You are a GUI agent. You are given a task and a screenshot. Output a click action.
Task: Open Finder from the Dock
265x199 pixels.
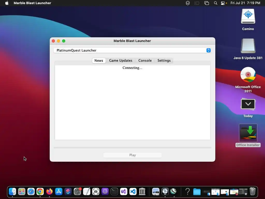tap(12, 191)
